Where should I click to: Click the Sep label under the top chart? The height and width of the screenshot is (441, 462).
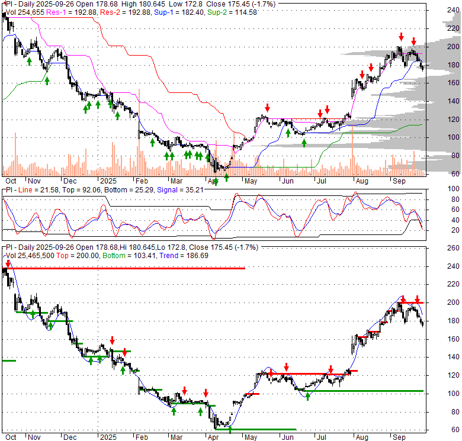click(399, 181)
